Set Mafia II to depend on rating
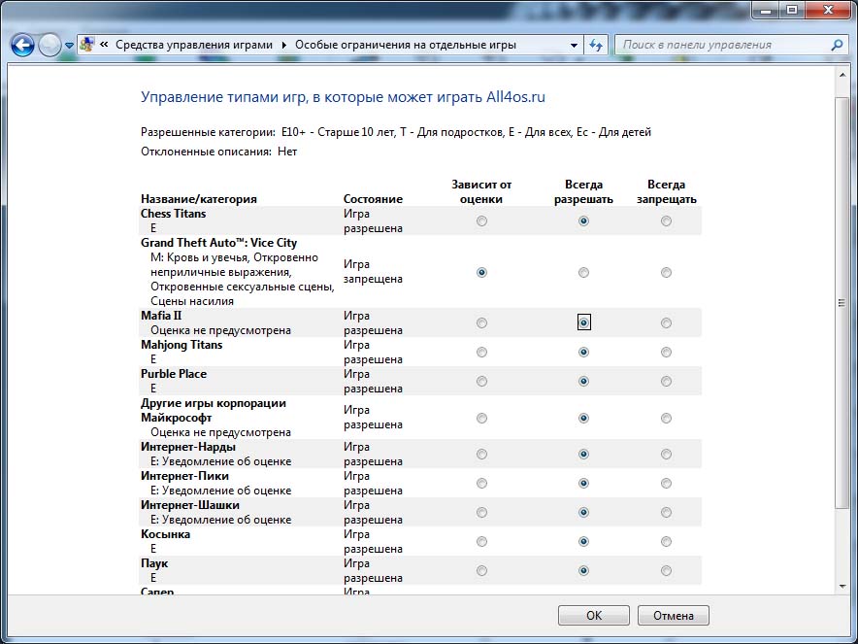Image resolution: width=858 pixels, height=644 pixels. tap(481, 323)
